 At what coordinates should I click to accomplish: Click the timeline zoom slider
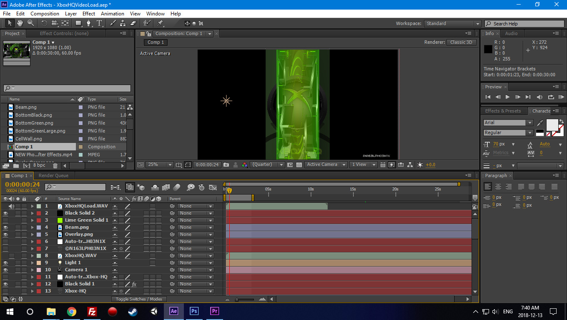pos(244,299)
